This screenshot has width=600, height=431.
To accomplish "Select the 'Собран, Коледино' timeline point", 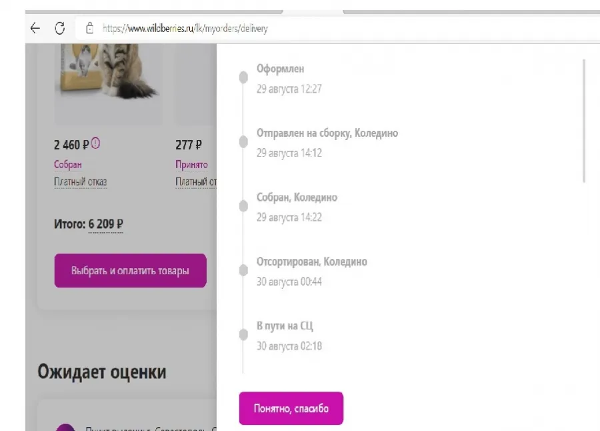I will [243, 206].
